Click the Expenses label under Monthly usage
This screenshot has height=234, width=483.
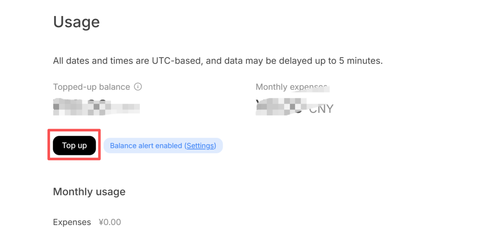tap(72, 222)
